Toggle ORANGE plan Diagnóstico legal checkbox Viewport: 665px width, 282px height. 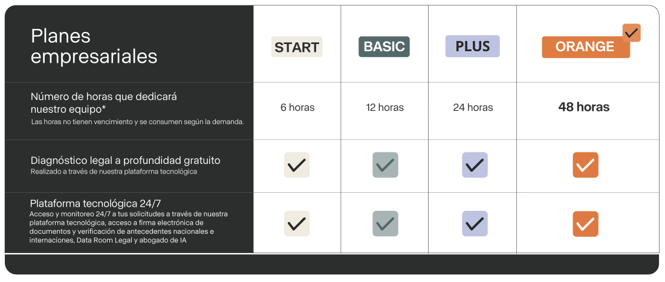[585, 165]
